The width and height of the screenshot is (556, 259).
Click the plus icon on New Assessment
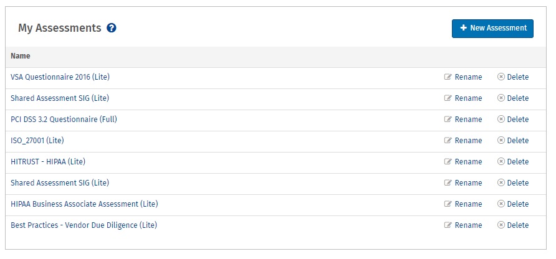click(x=463, y=28)
